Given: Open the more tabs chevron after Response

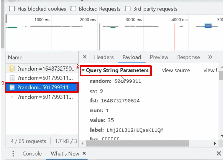Looking at the screenshot, I should coord(210,57).
